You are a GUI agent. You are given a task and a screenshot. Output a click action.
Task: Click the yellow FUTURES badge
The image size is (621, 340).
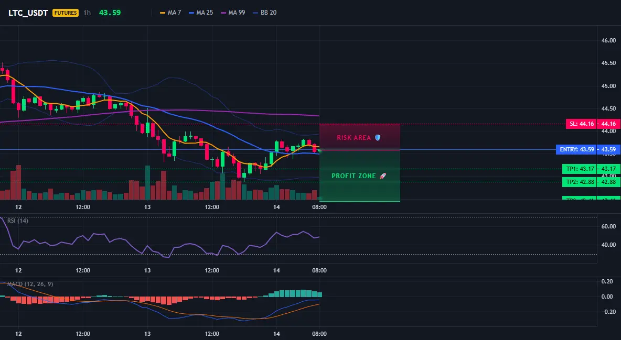66,13
